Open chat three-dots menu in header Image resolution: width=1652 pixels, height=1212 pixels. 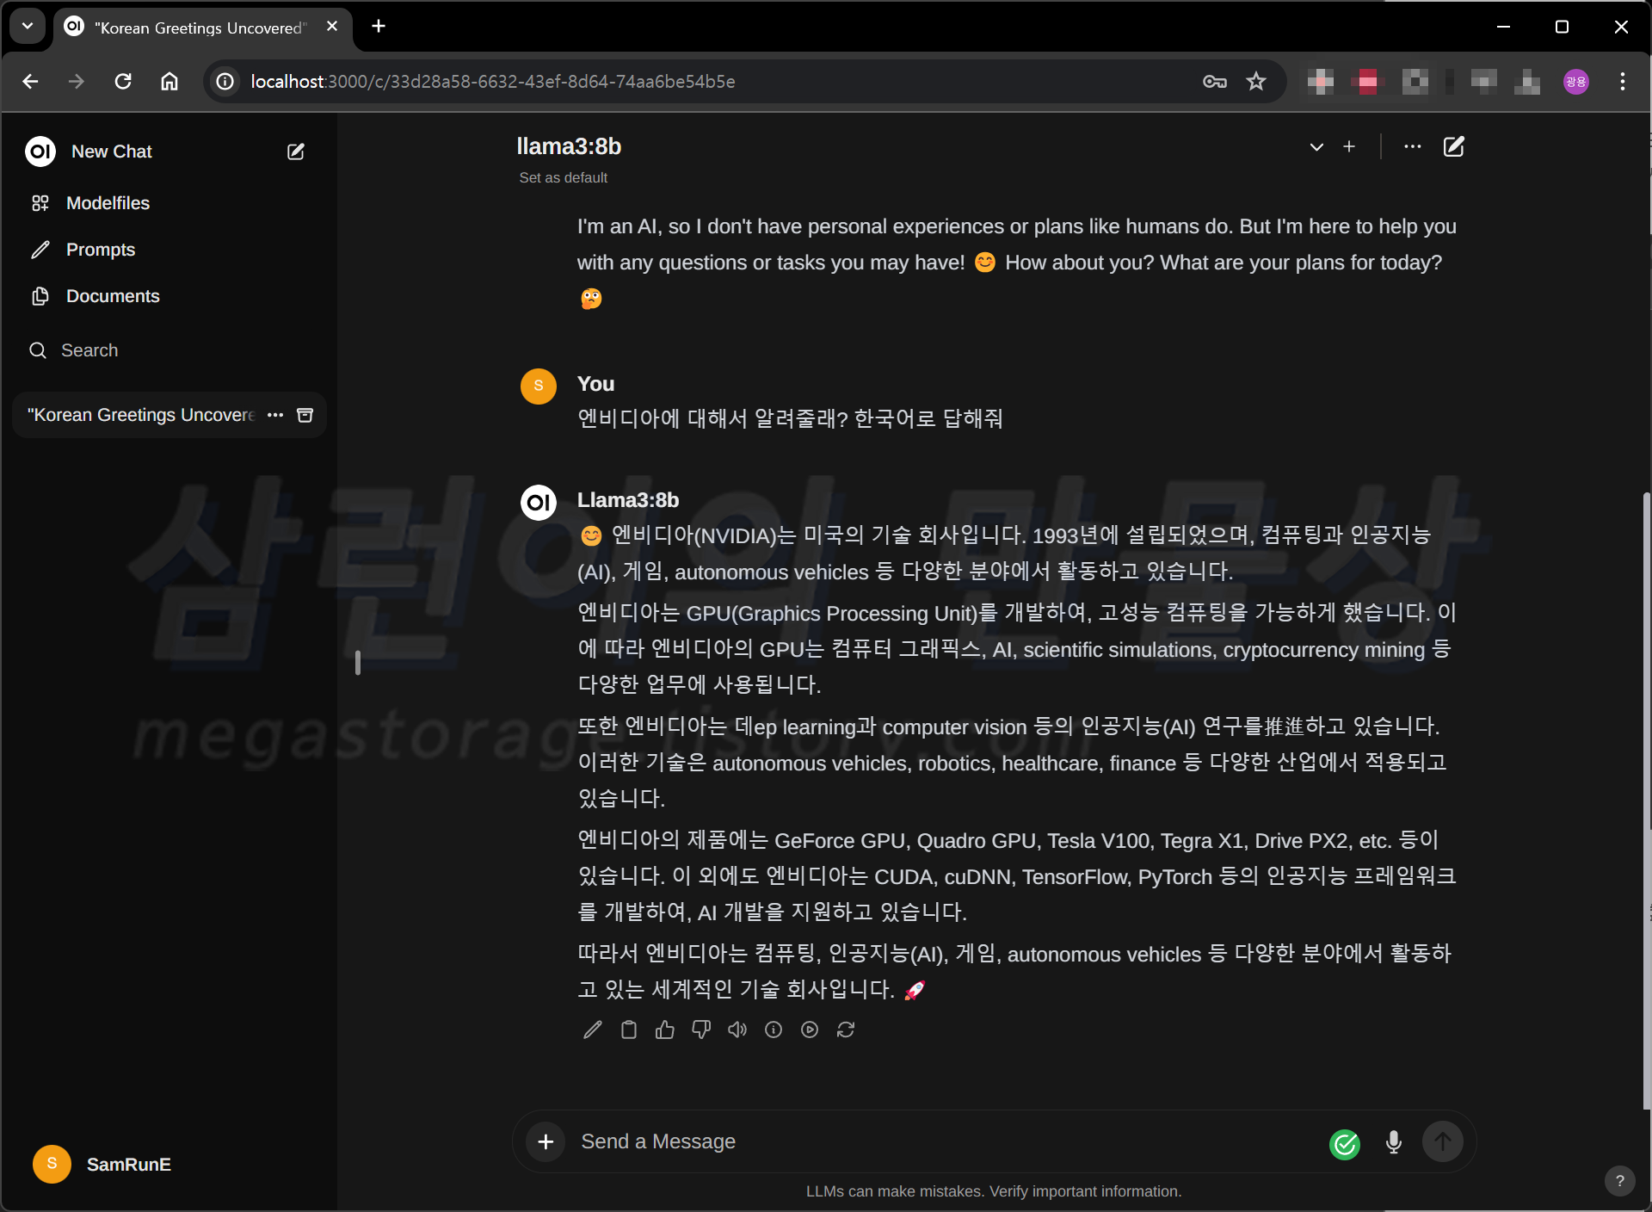pyautogui.click(x=1413, y=147)
